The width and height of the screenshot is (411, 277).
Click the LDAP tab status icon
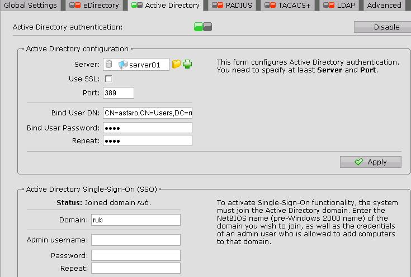pyautogui.click(x=329, y=5)
